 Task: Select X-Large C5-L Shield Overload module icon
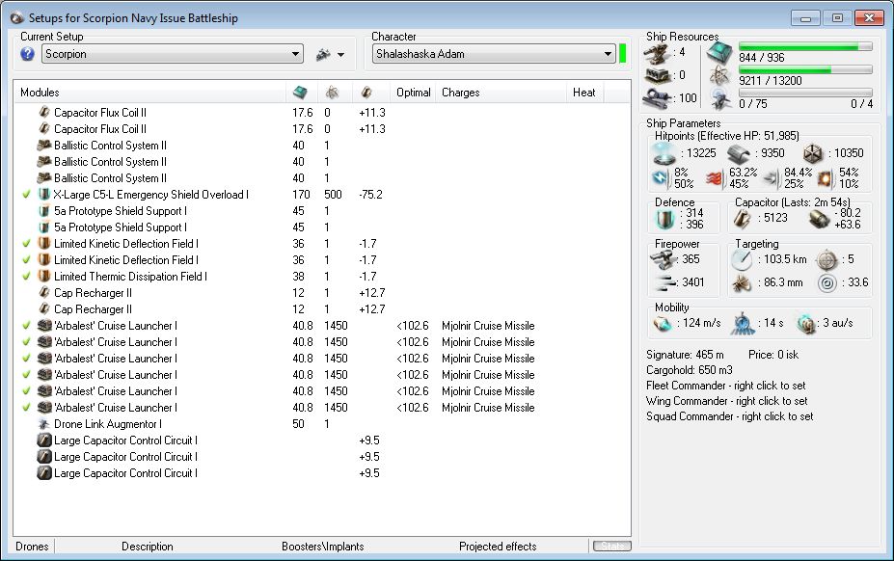(44, 195)
